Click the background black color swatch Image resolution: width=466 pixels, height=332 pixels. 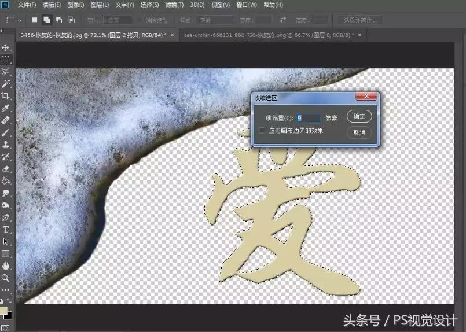(9, 316)
